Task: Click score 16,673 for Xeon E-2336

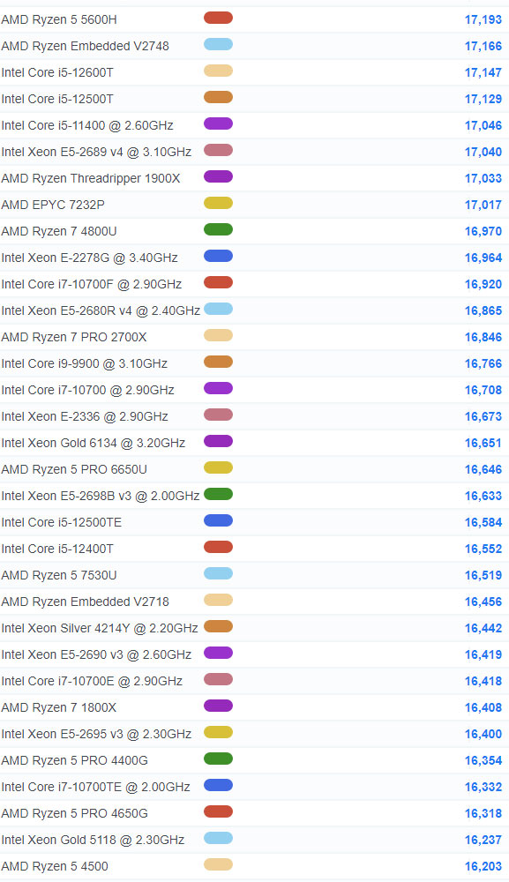Action: coord(483,416)
